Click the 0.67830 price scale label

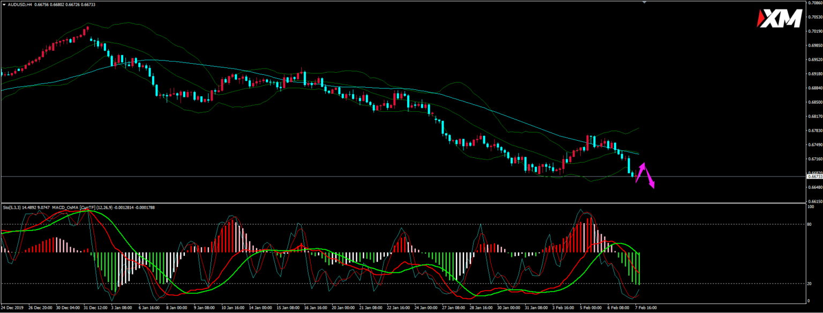click(814, 131)
